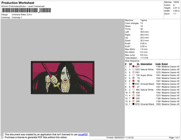This screenshot has width=181, height=140.
Task: Pick Natural White swatch in stop row 2
Action: 133,69
